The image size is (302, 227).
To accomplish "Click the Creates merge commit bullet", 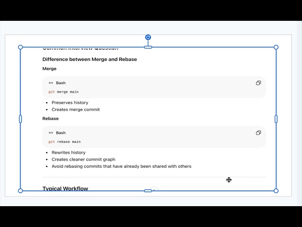I will tap(75, 109).
